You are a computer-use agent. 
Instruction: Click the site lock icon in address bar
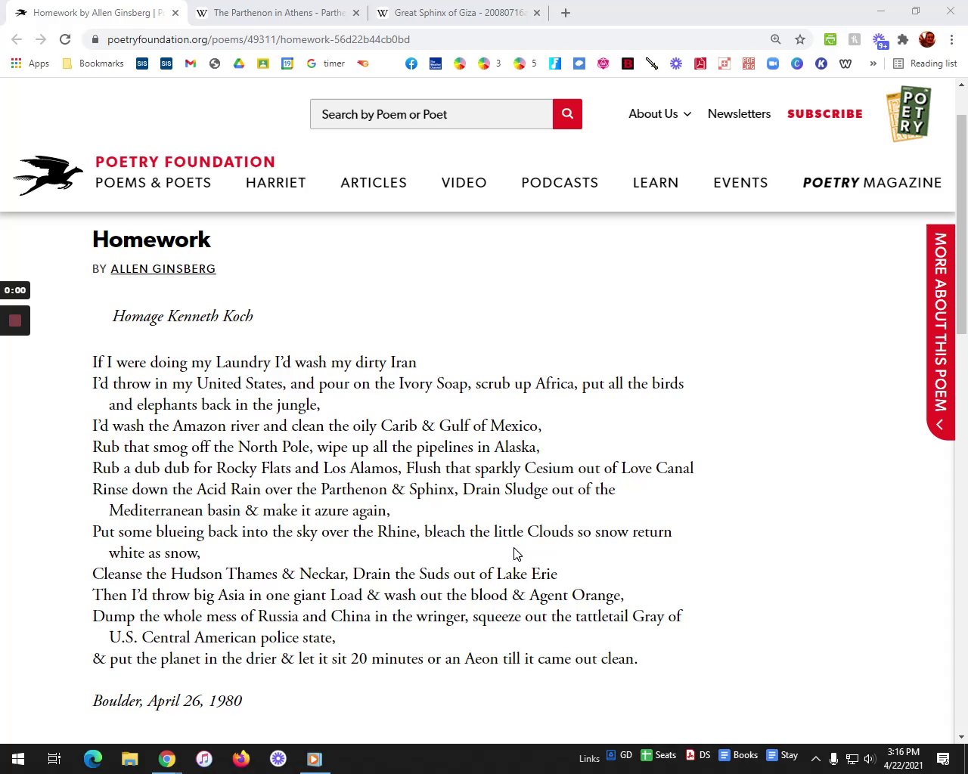[95, 39]
